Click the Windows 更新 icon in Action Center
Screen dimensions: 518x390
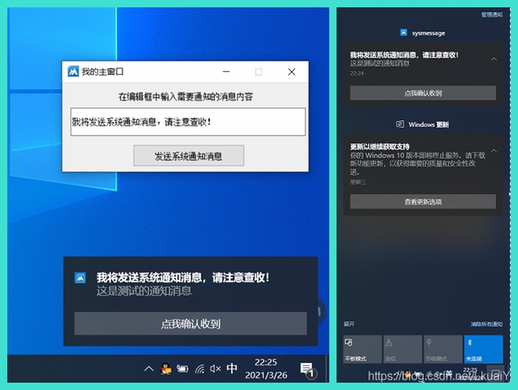coord(400,124)
